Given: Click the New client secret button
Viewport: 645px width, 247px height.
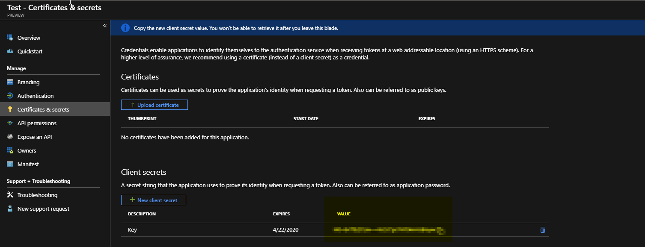Looking at the screenshot, I should (x=153, y=200).
